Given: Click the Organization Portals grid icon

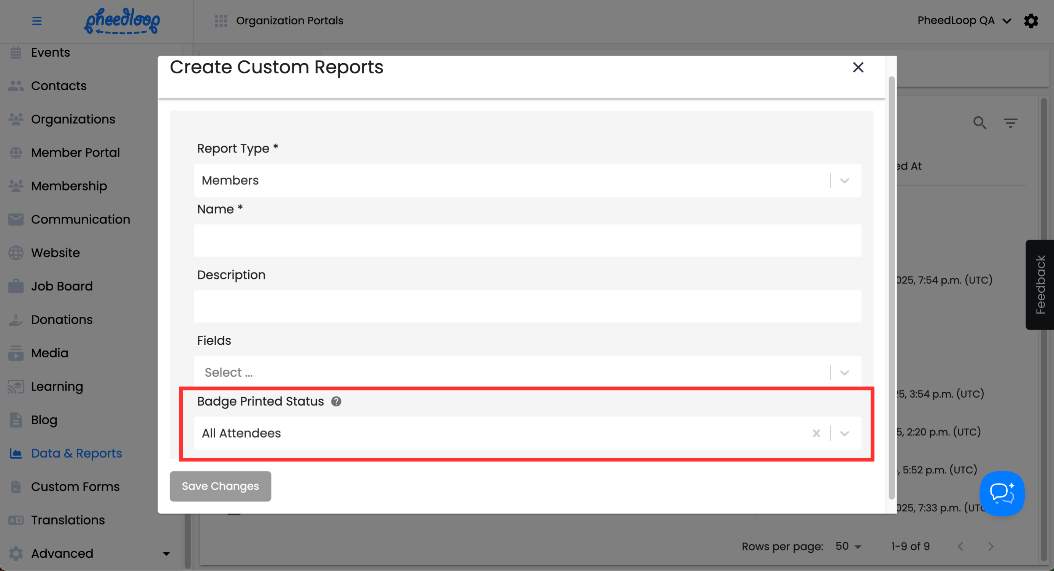Looking at the screenshot, I should (221, 21).
